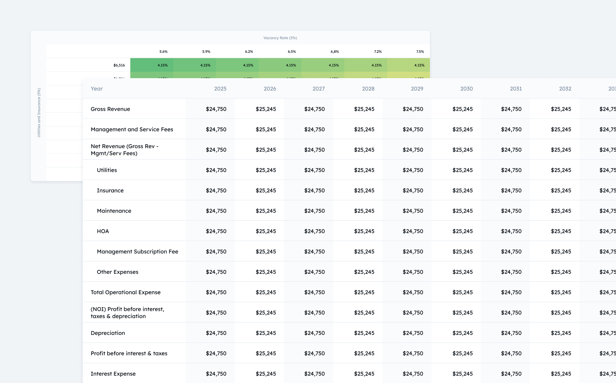Select the Other Expenses row label
Screen dimensions: 616x383
pyautogui.click(x=117, y=272)
